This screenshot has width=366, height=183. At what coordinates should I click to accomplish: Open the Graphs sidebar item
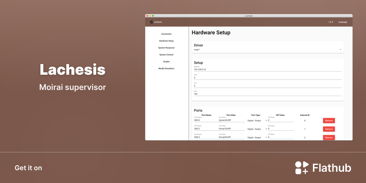click(x=167, y=62)
